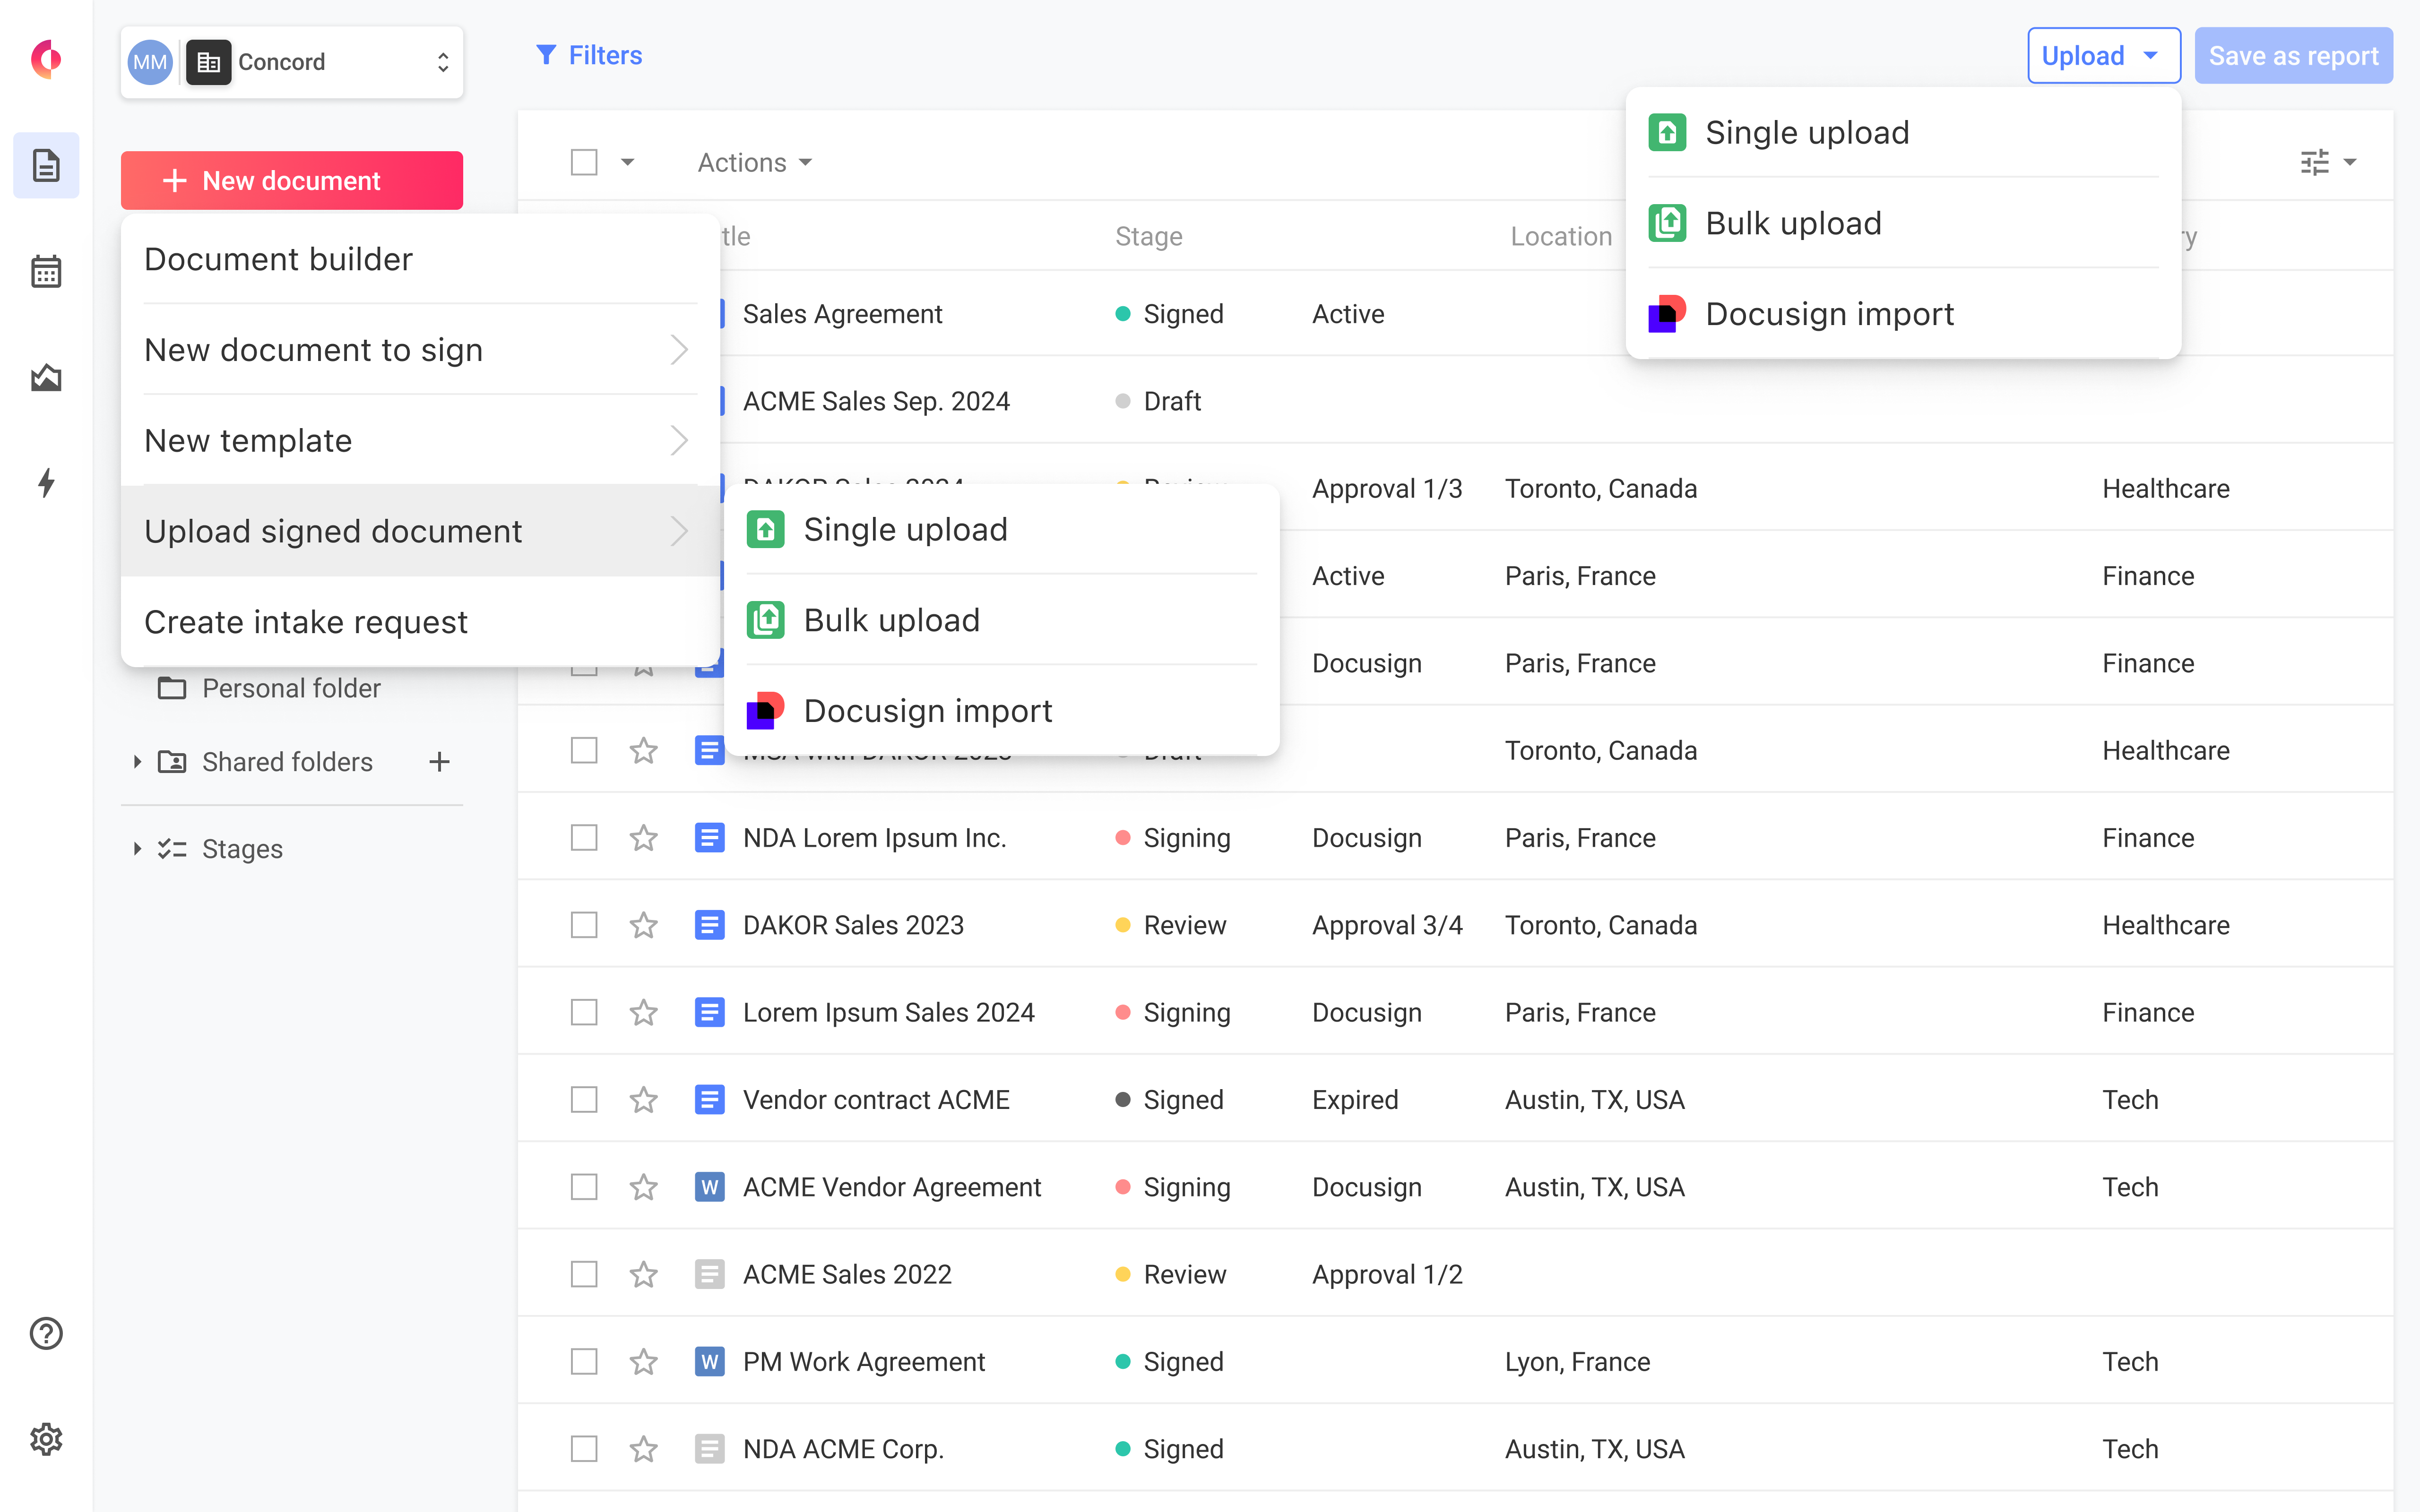This screenshot has height=1512, width=2420.
Task: Open the Personal folder item
Action: [x=290, y=688]
